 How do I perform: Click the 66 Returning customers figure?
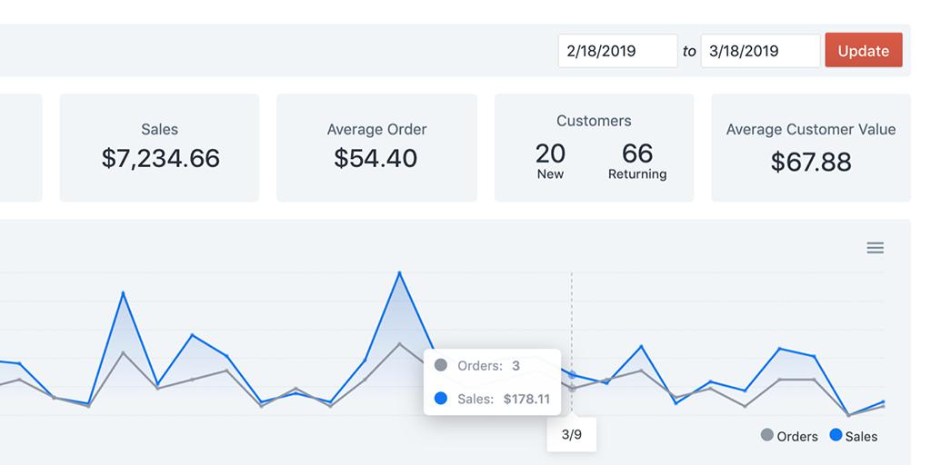[x=637, y=159]
